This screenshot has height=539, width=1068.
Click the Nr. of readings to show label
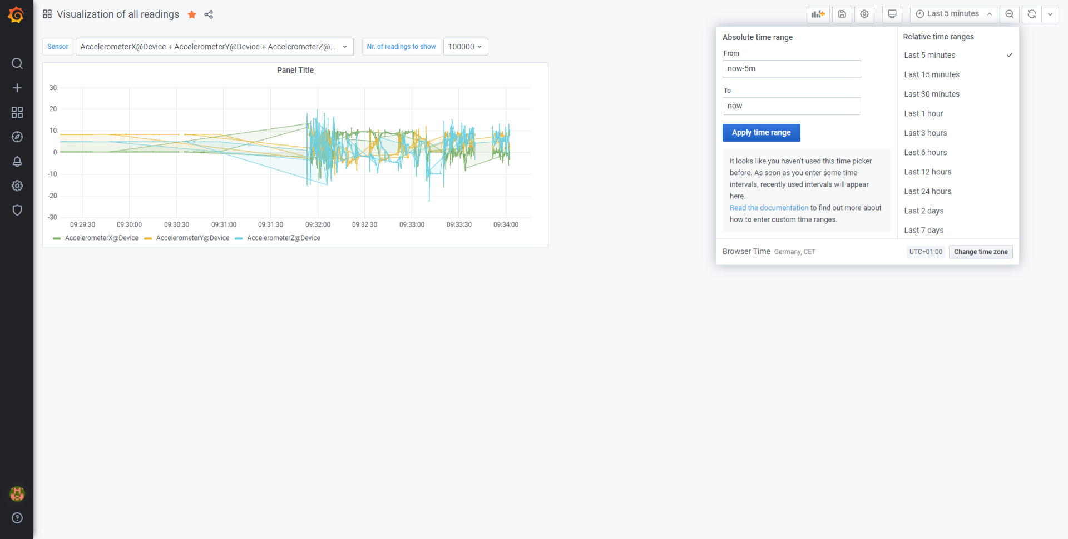(402, 47)
